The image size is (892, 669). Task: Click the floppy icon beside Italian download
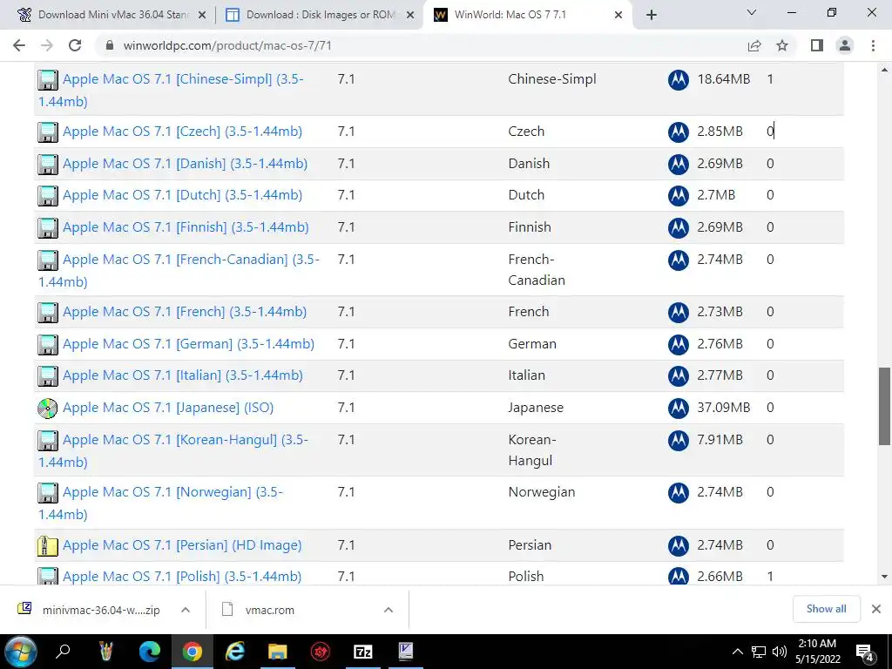(48, 376)
